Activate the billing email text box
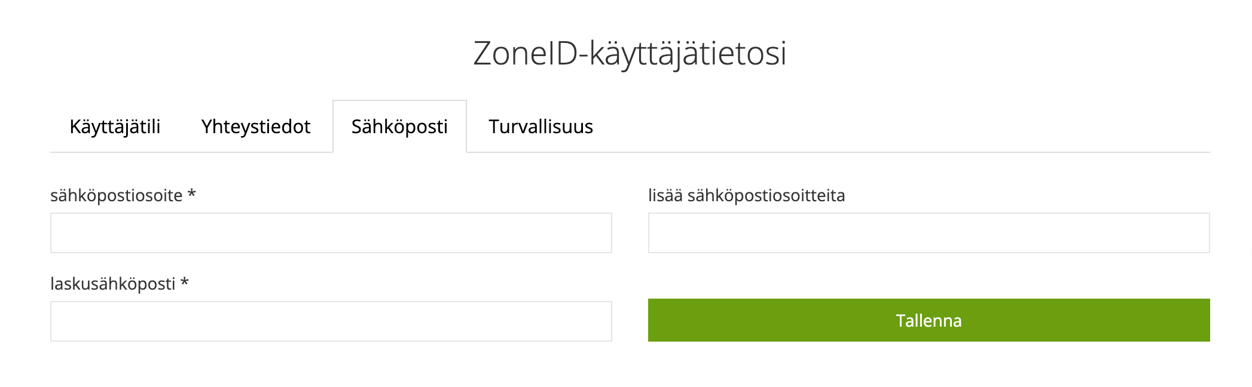The width and height of the screenshot is (1252, 387). point(331,321)
